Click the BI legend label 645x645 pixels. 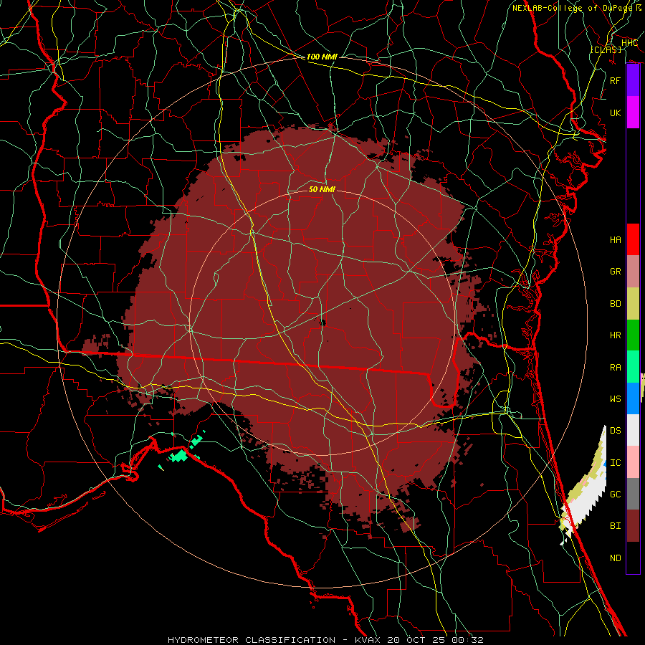616,526
